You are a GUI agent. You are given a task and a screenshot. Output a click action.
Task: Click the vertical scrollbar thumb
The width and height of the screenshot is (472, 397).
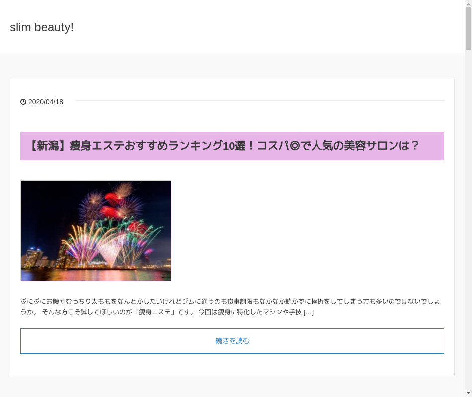click(468, 28)
